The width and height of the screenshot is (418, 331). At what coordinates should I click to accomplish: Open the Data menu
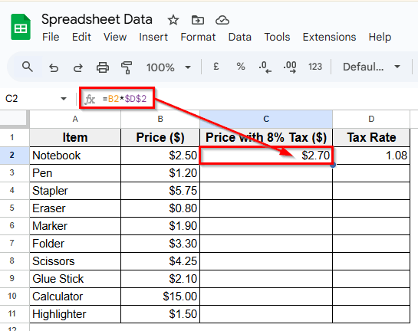(x=239, y=37)
